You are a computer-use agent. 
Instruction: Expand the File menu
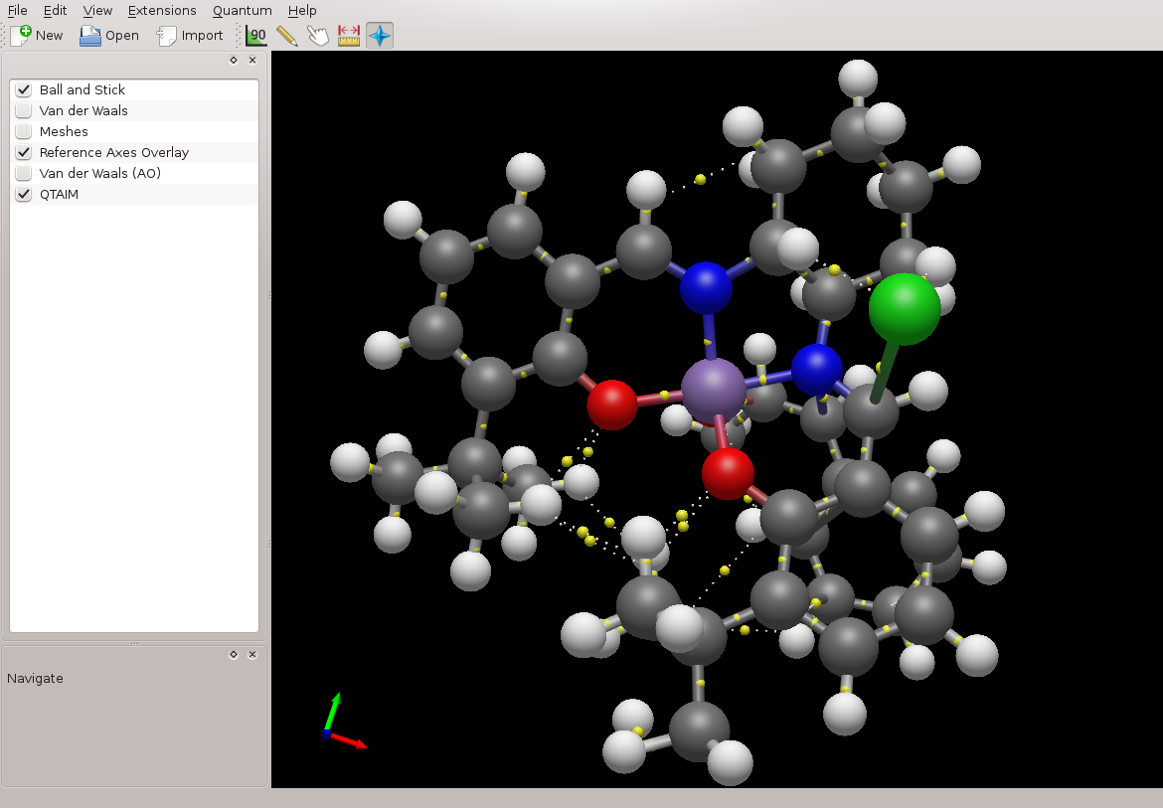pyautogui.click(x=17, y=11)
